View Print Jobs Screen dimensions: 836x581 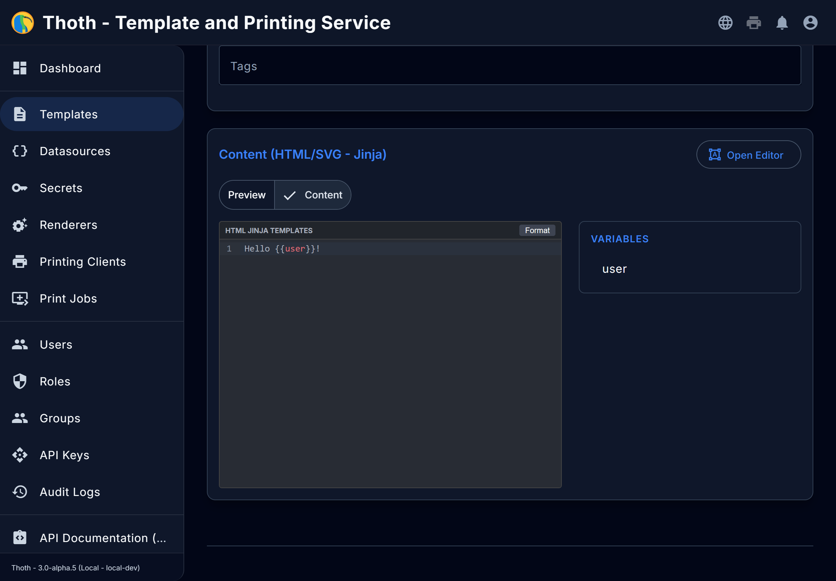click(92, 299)
